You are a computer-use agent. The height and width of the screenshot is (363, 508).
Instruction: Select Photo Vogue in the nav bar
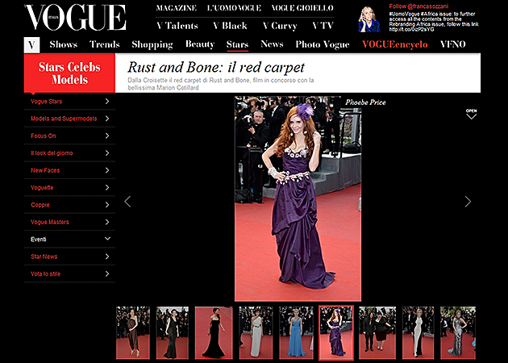pyautogui.click(x=323, y=45)
